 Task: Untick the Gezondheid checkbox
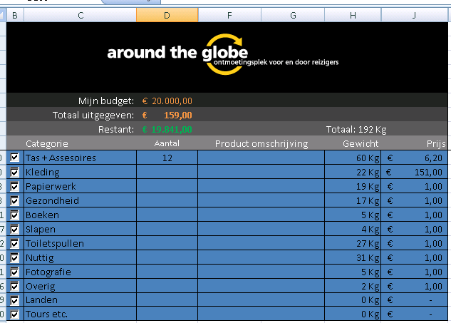click(14, 200)
